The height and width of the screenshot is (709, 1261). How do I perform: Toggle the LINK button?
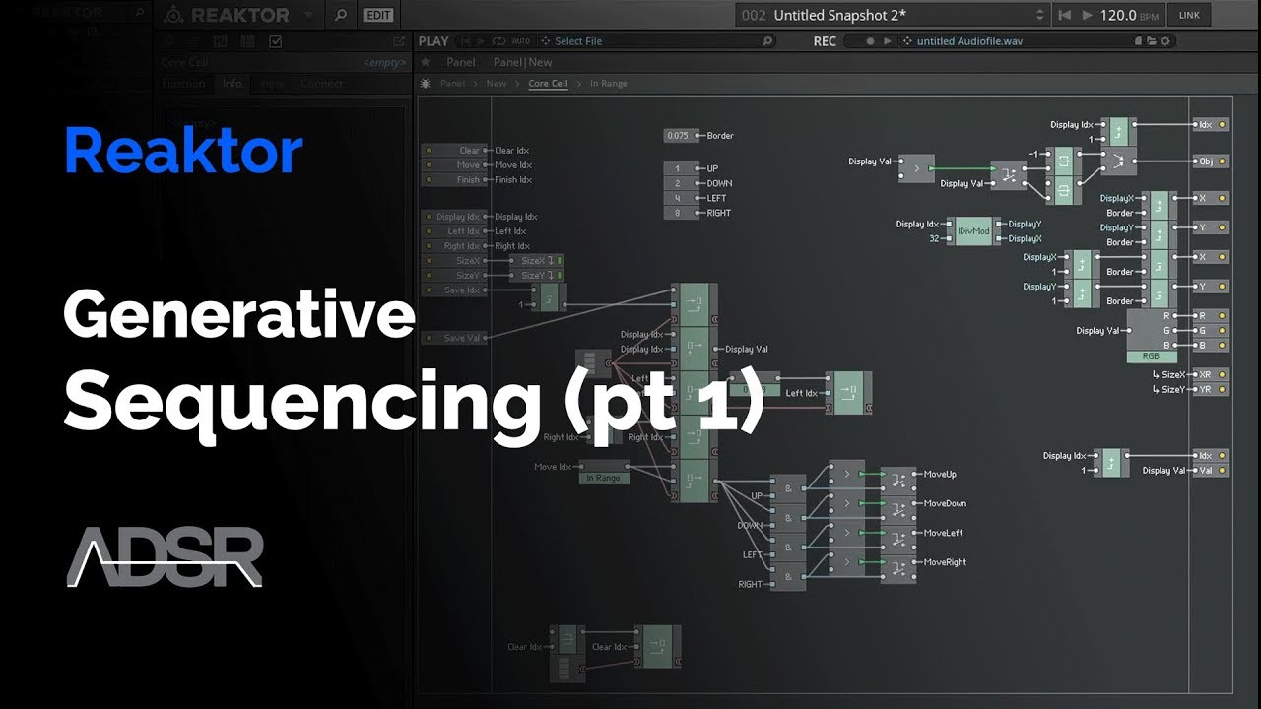click(x=1189, y=15)
